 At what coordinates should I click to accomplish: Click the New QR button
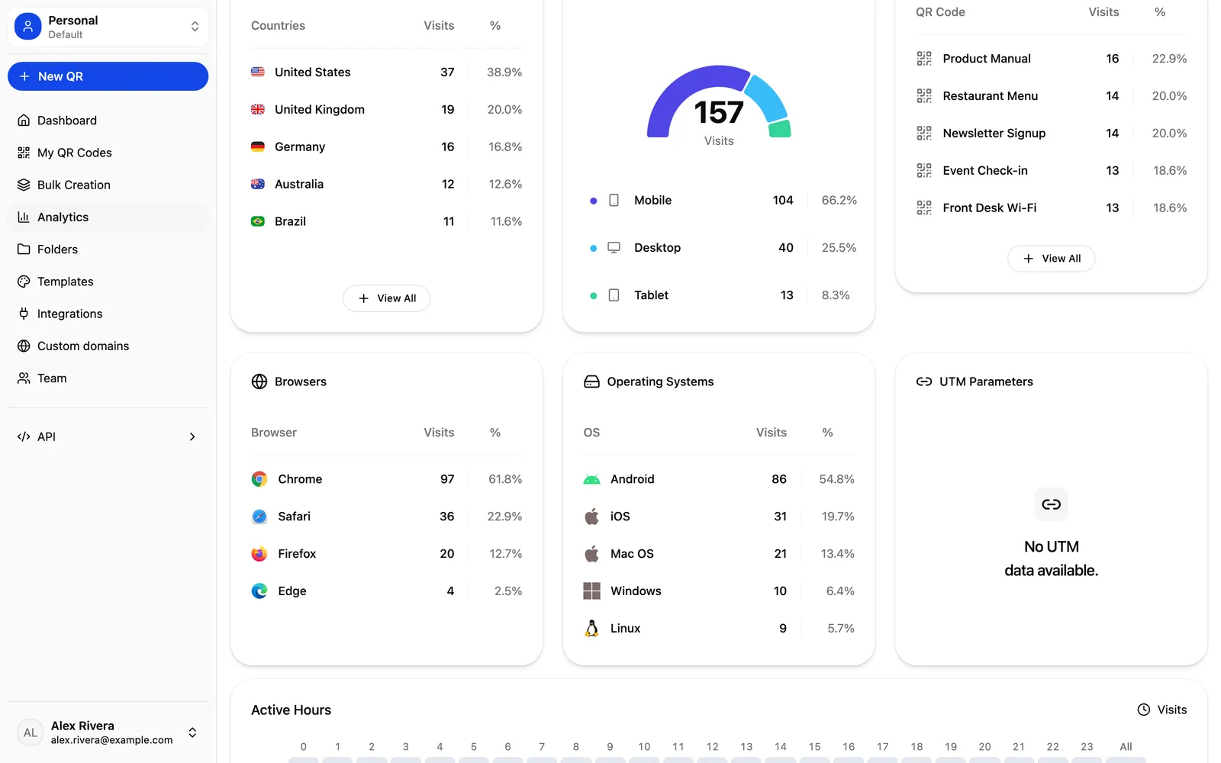click(108, 76)
